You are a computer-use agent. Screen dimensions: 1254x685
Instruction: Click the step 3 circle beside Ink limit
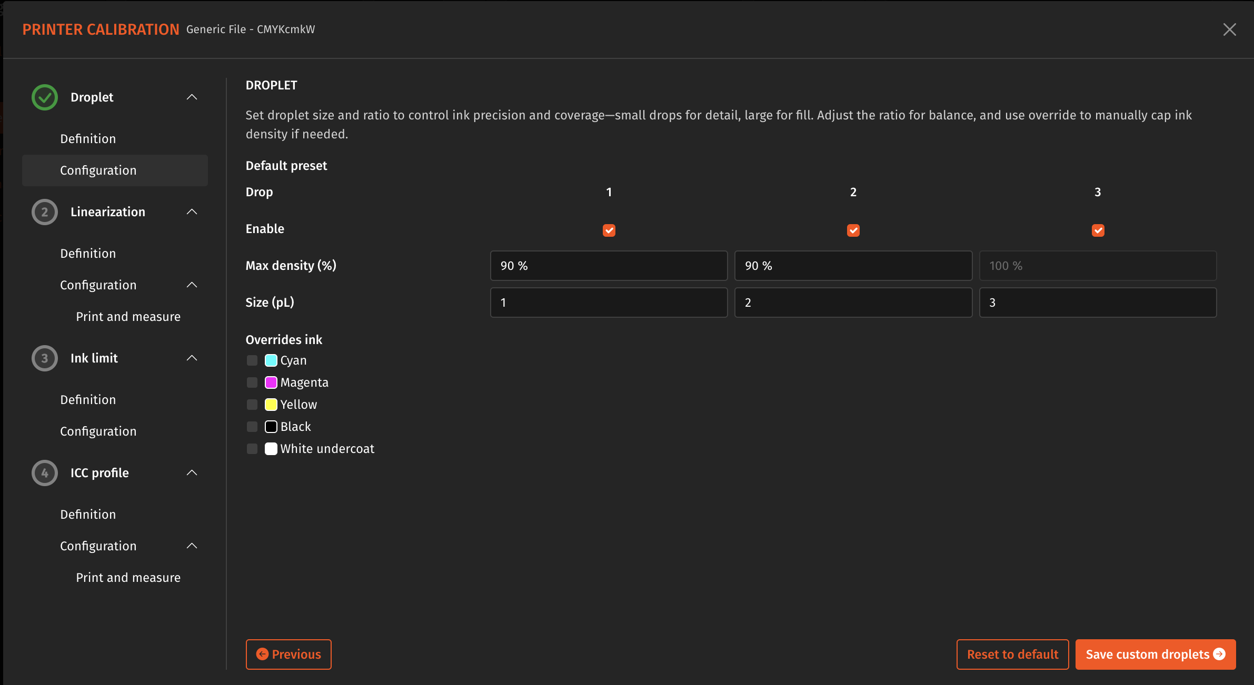pyautogui.click(x=44, y=358)
